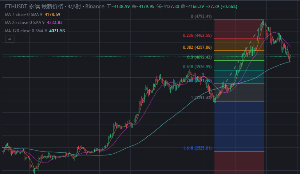Click the ETHUSDT symbol title

coord(16,7)
